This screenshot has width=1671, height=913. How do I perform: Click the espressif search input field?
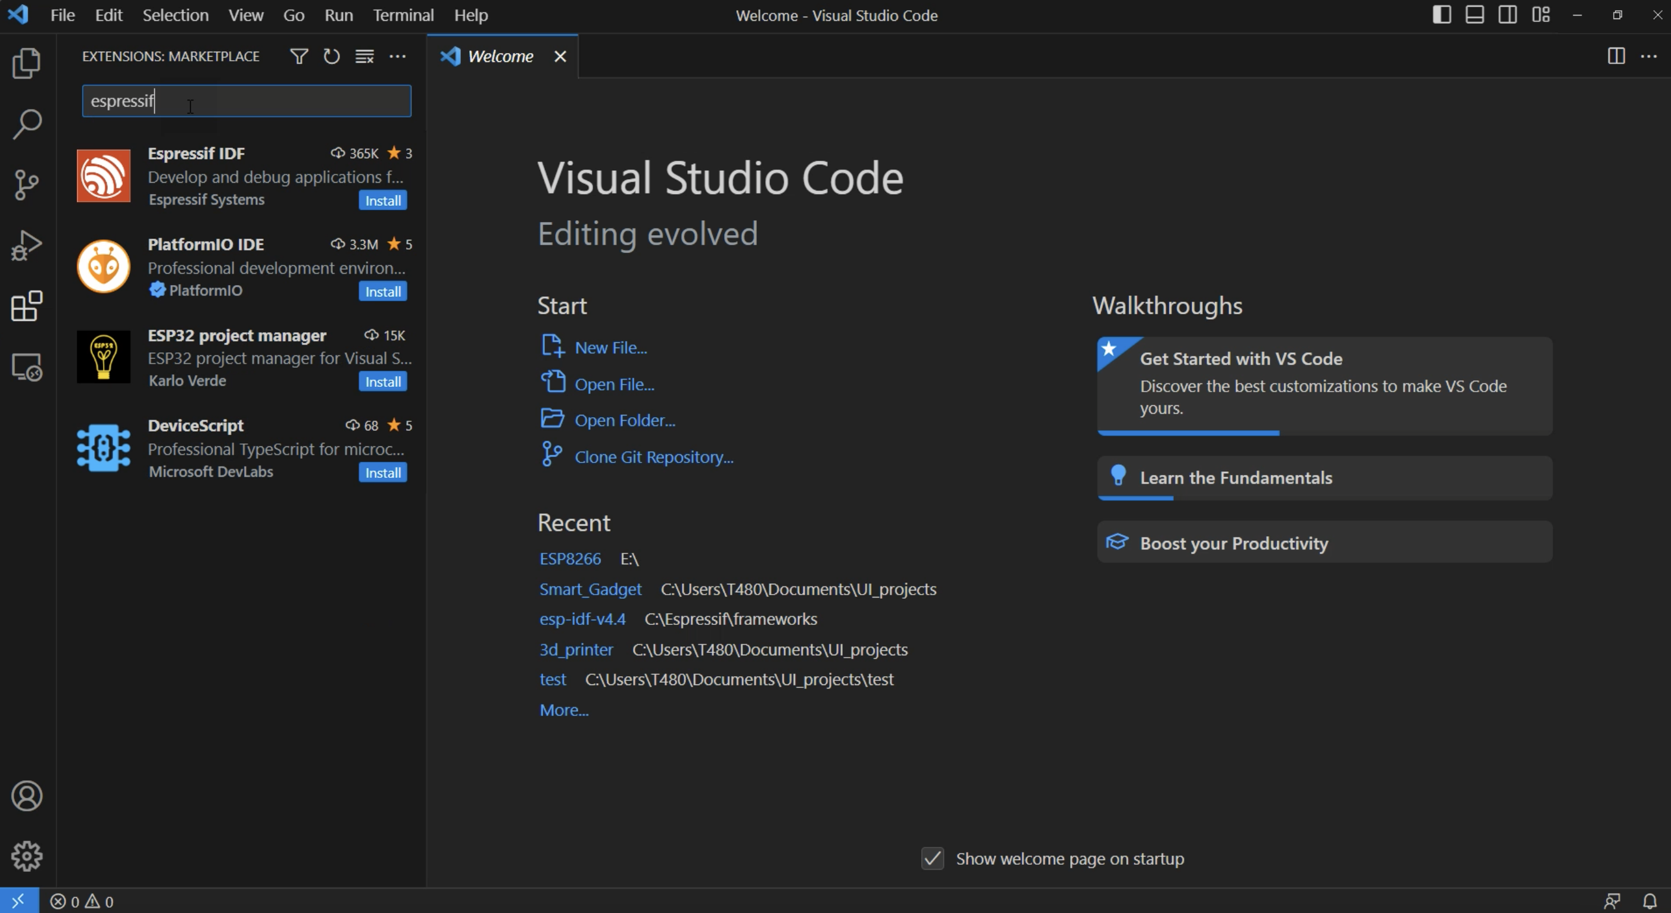coord(247,100)
